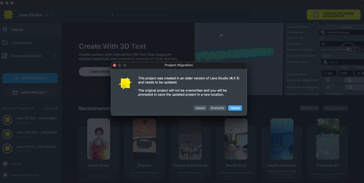Open the Translate API template card
This screenshot has height=183, width=364.
click(x=328, y=150)
